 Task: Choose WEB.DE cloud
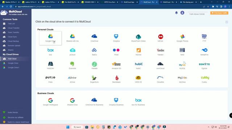(x=138, y=79)
